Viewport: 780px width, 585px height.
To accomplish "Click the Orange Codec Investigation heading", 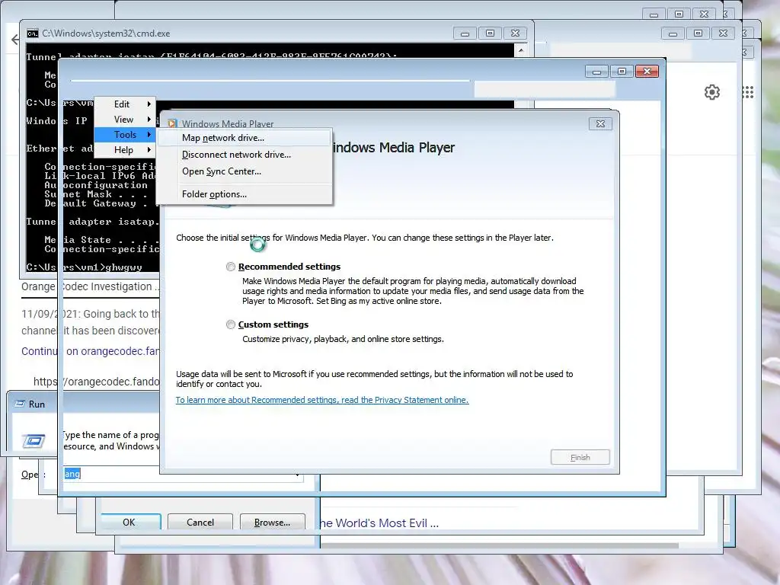I will [90, 286].
